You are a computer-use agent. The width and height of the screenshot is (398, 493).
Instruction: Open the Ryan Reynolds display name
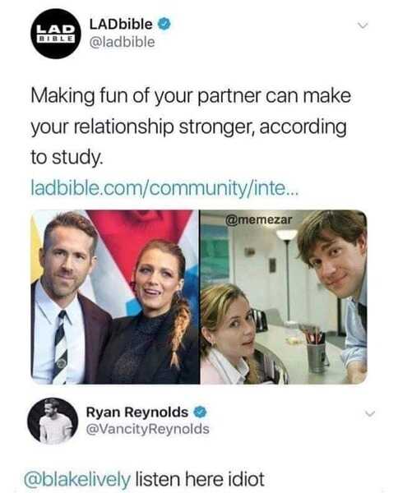pyautogui.click(x=137, y=412)
